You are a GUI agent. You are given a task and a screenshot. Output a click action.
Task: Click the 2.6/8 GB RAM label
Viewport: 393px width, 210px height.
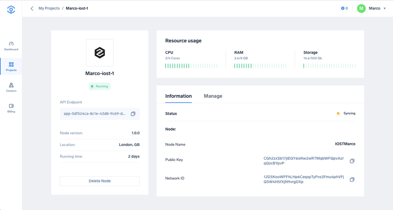click(x=241, y=58)
